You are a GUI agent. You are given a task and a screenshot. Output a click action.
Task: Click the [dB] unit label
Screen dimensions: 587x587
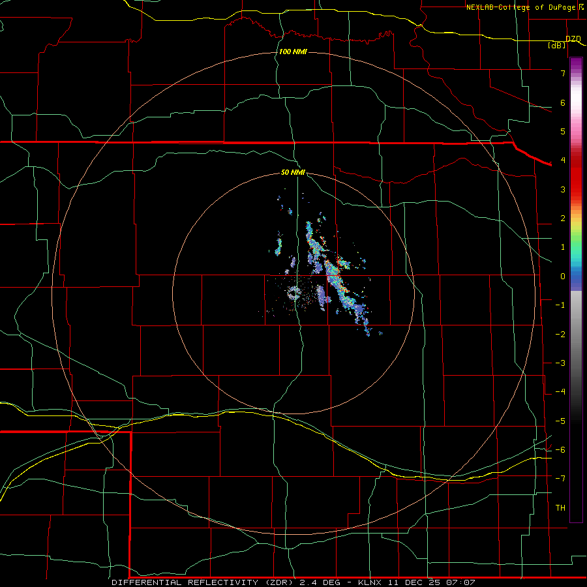coord(557,45)
